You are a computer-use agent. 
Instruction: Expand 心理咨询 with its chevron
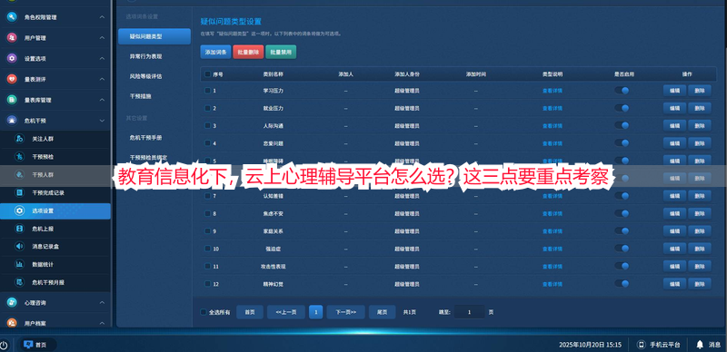pyautogui.click(x=102, y=302)
